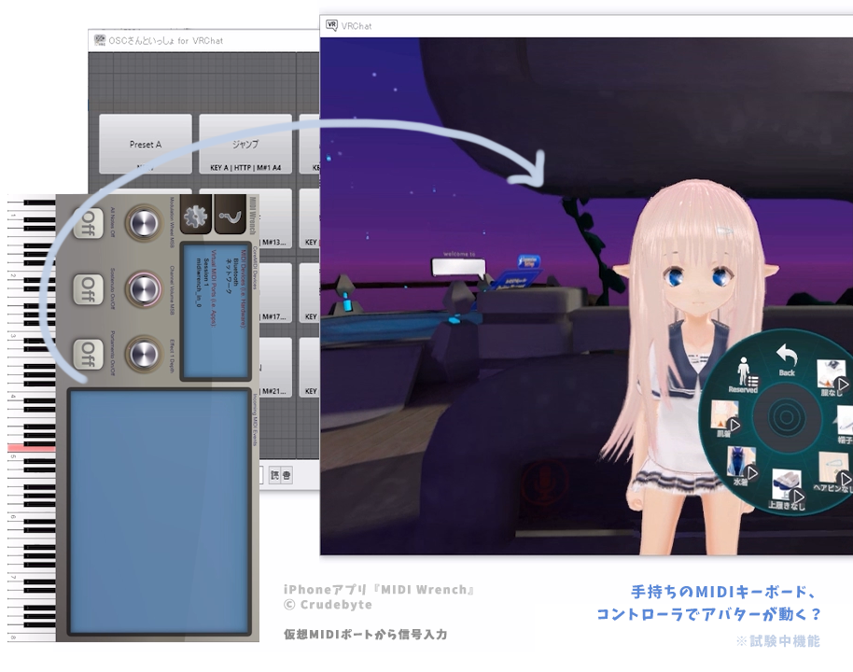853x672 pixels.
Task: Open the 肌着 submenu arrow
Action: [x=734, y=424]
